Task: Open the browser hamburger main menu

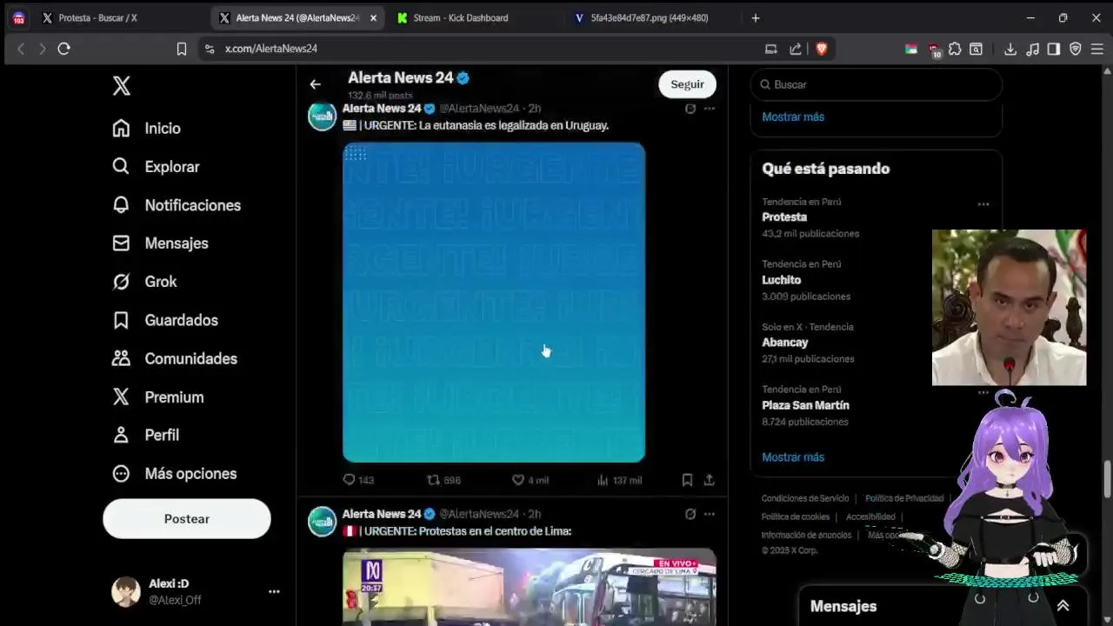Action: [x=1097, y=49]
